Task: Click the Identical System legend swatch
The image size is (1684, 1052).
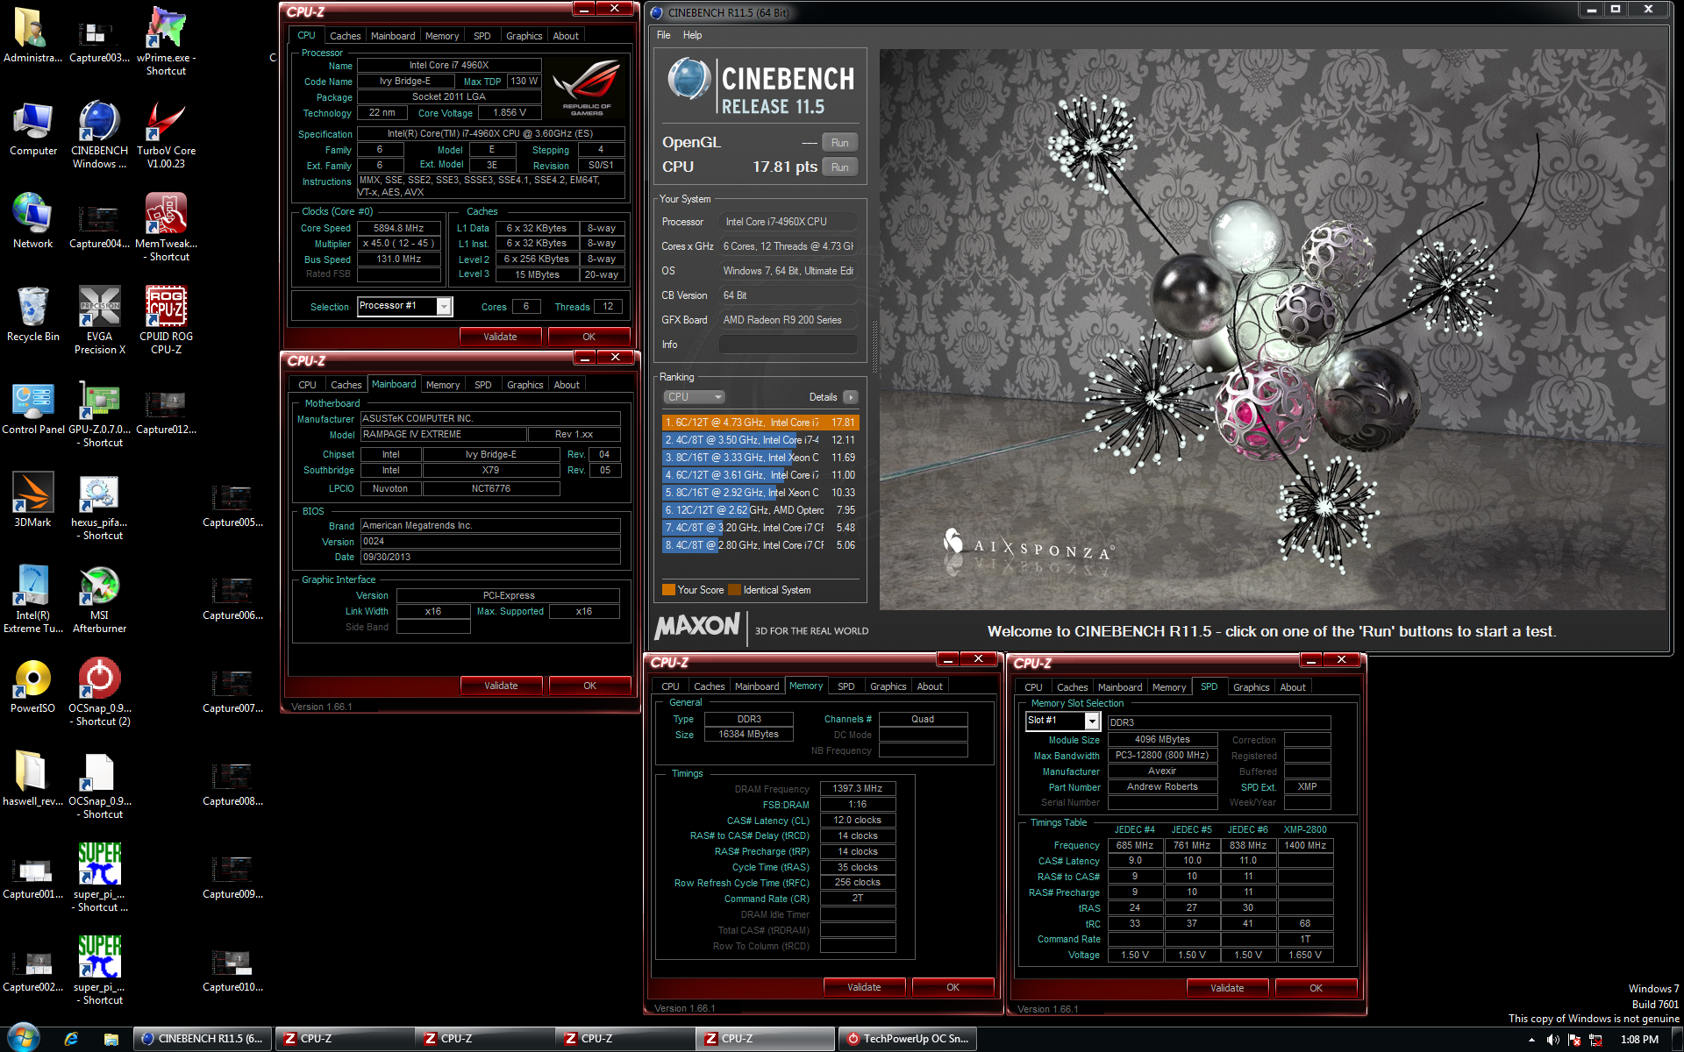Action: [x=734, y=590]
